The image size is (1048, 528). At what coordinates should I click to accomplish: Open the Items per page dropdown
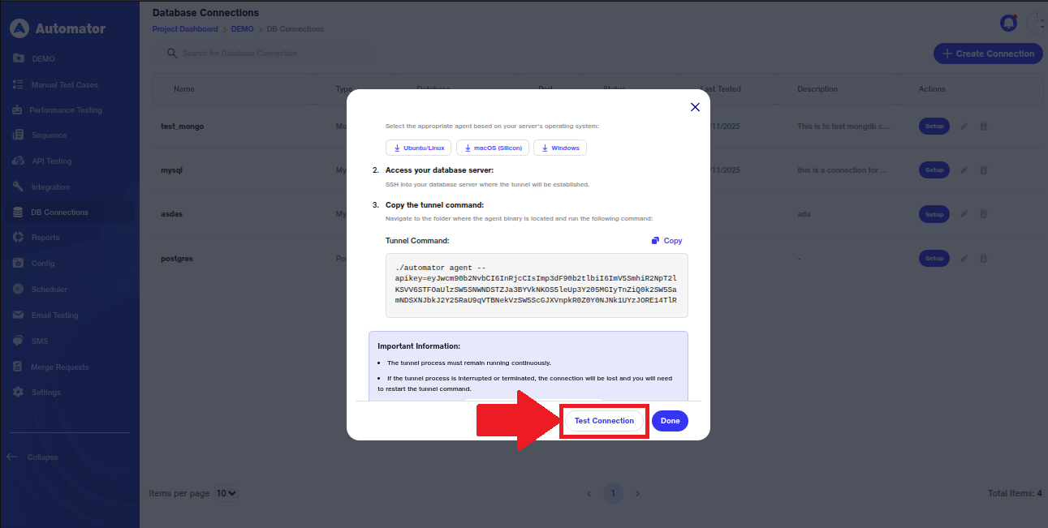(x=226, y=493)
